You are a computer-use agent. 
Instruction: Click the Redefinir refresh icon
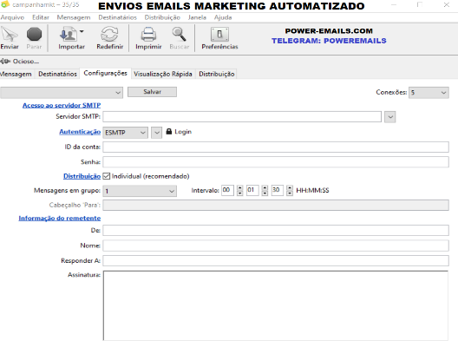point(109,34)
